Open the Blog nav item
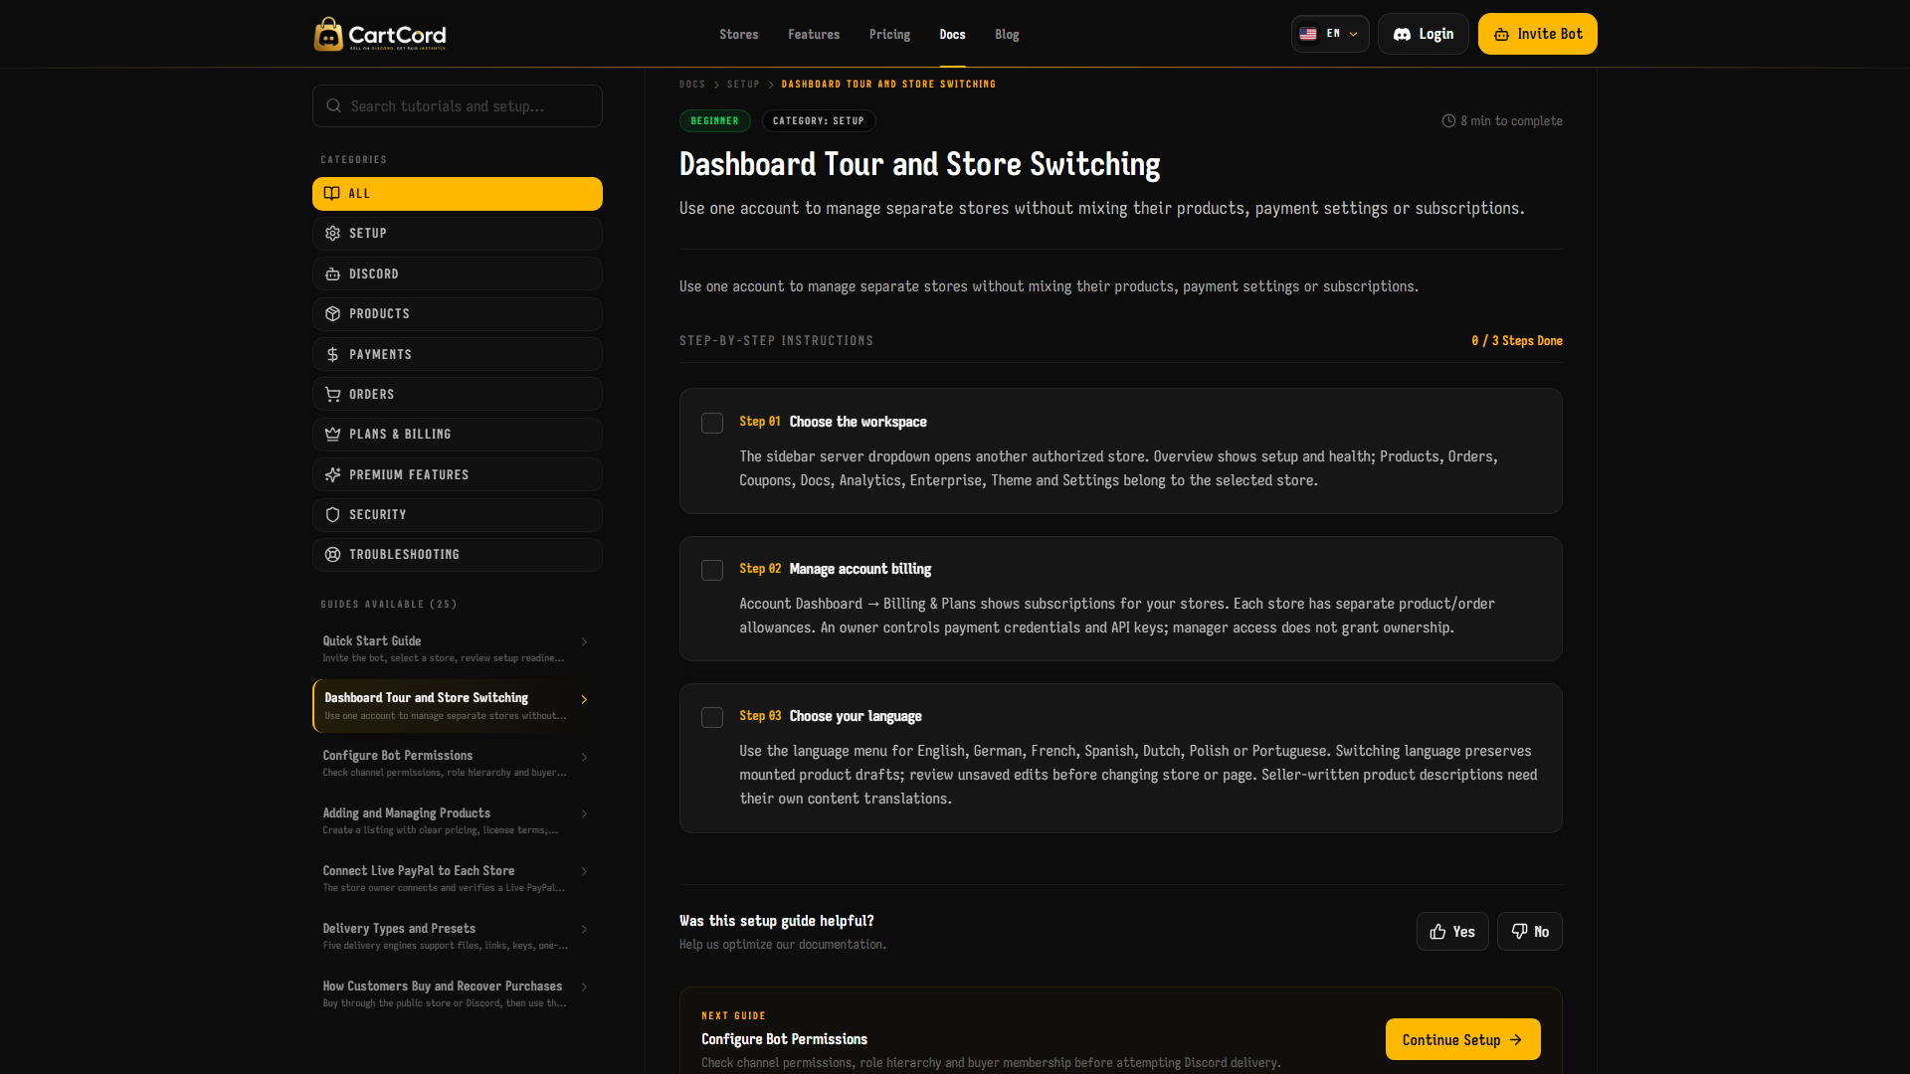Screen dimensions: 1910x1074 click(x=1007, y=34)
